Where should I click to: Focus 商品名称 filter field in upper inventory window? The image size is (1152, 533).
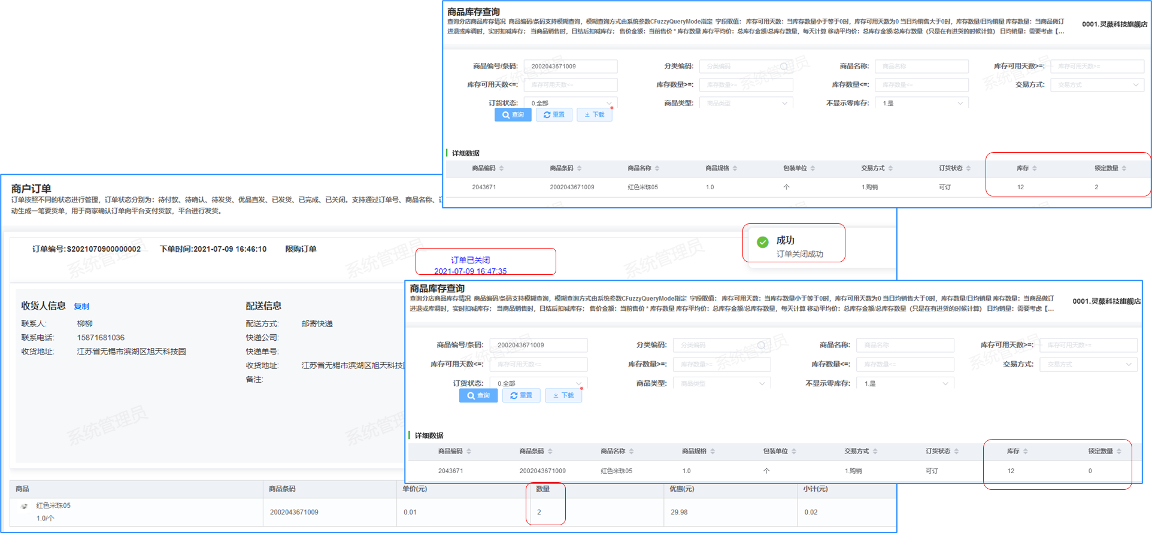(921, 66)
